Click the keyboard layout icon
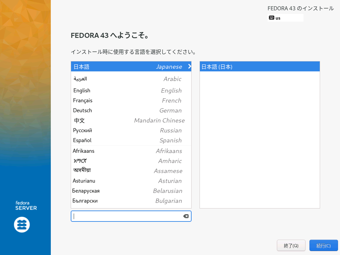 271,18
